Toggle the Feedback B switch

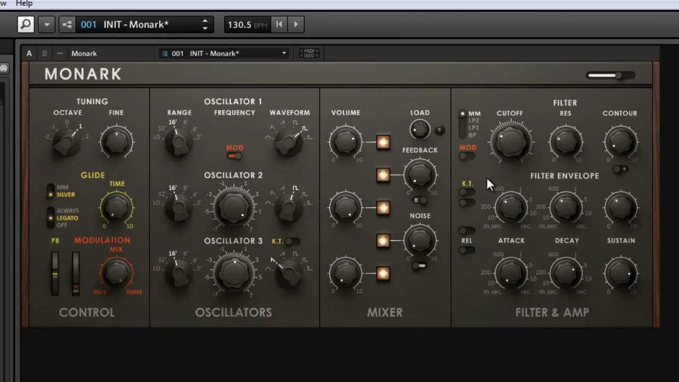pyautogui.click(x=420, y=200)
